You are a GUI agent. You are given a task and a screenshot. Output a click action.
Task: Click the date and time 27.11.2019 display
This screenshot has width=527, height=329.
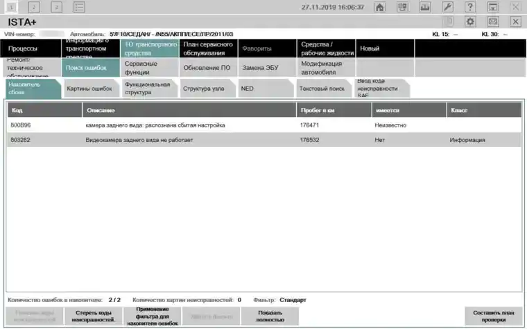(x=333, y=7)
